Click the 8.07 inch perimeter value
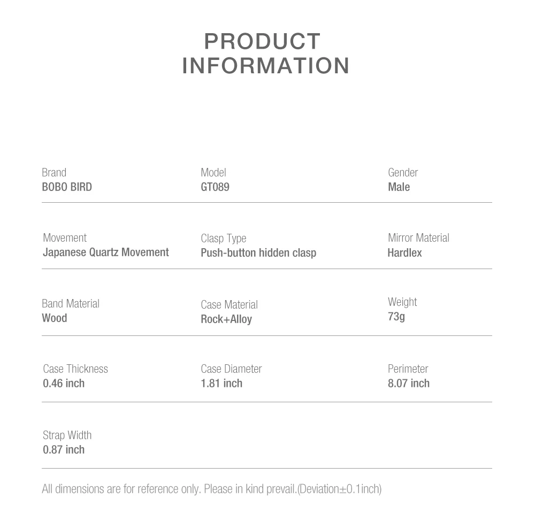This screenshot has height=528, width=535. point(409,384)
